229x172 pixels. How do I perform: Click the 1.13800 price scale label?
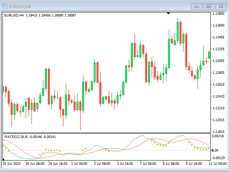[218, 14]
